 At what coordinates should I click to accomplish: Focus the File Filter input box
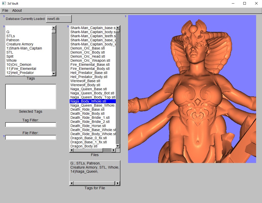[x=31, y=137]
